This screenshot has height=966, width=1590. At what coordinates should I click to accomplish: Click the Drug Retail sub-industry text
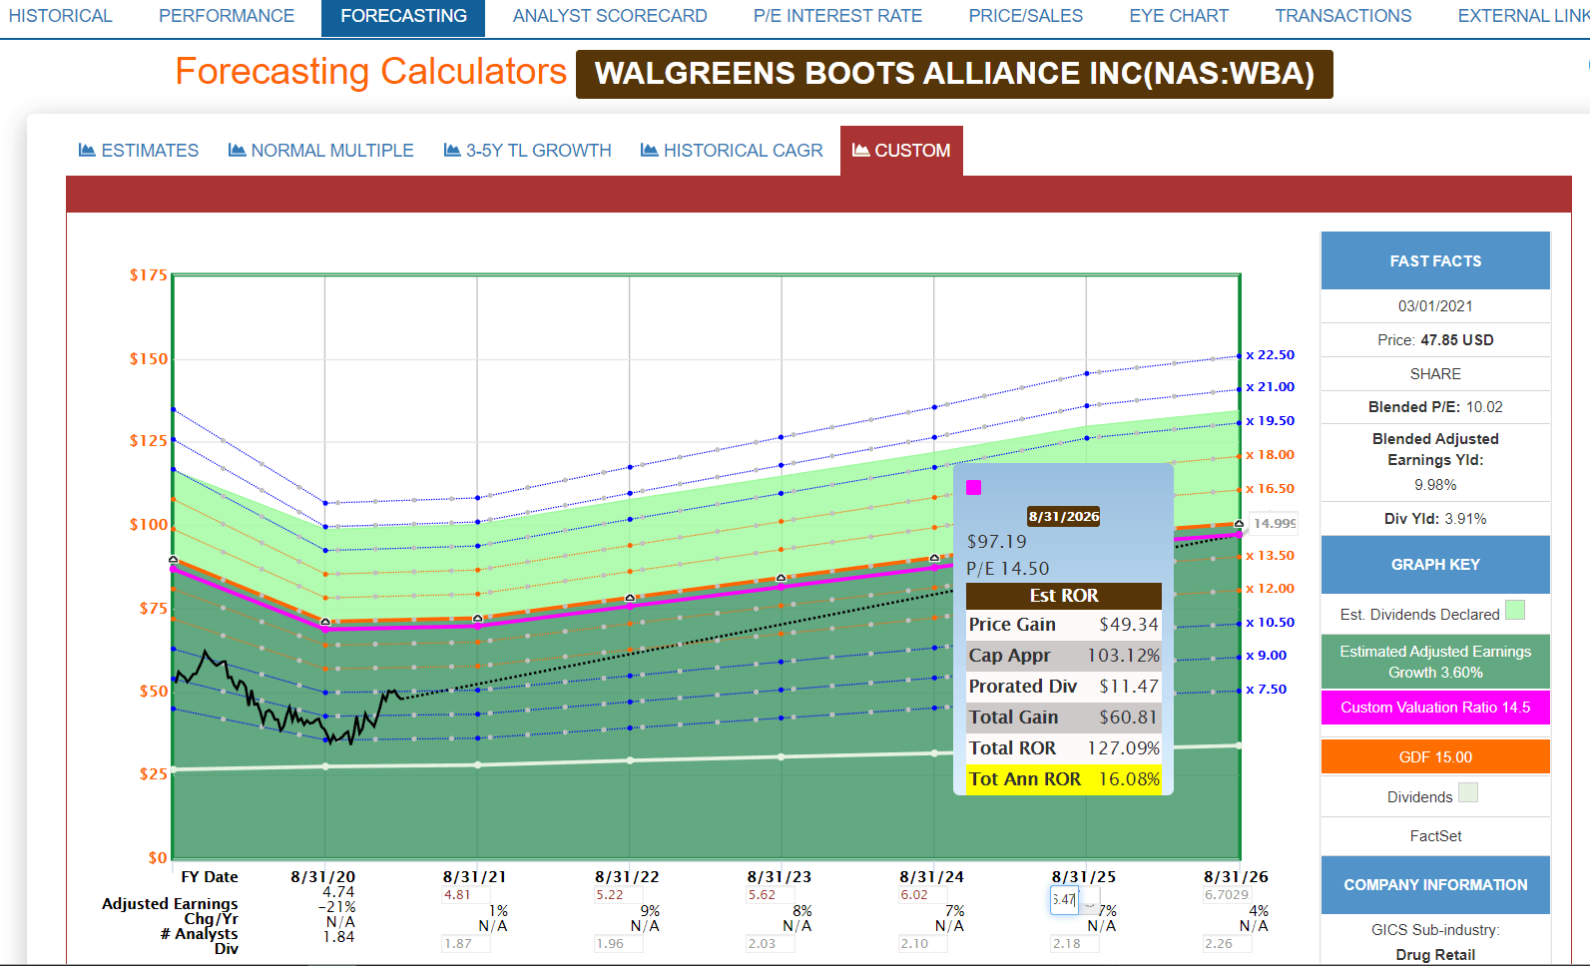pos(1435,955)
